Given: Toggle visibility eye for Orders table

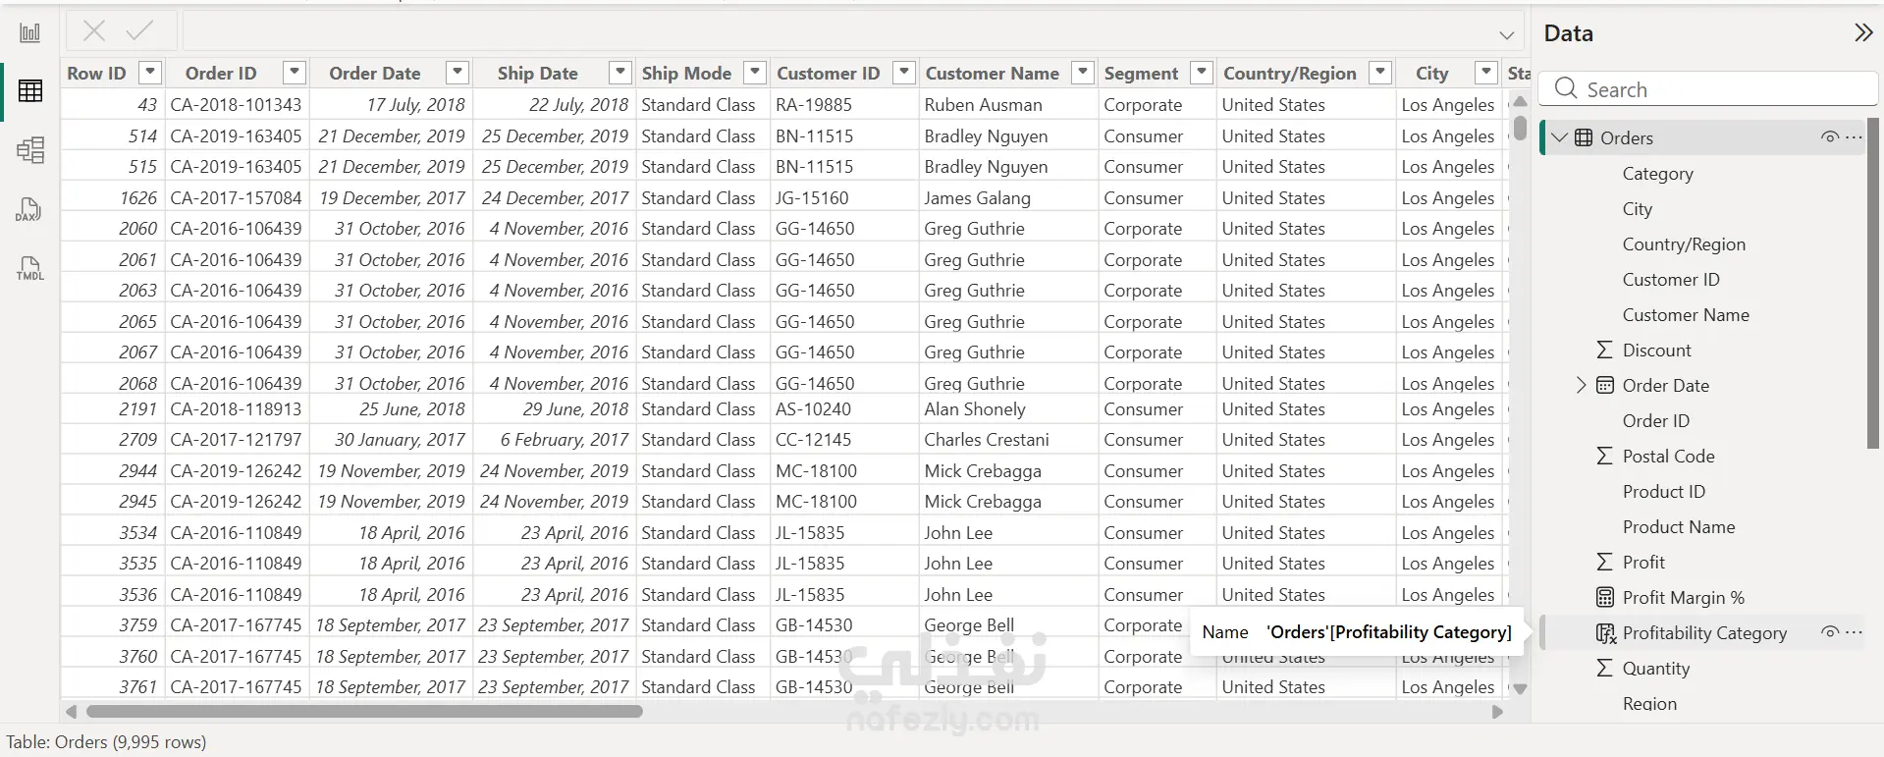Looking at the screenshot, I should (x=1830, y=137).
